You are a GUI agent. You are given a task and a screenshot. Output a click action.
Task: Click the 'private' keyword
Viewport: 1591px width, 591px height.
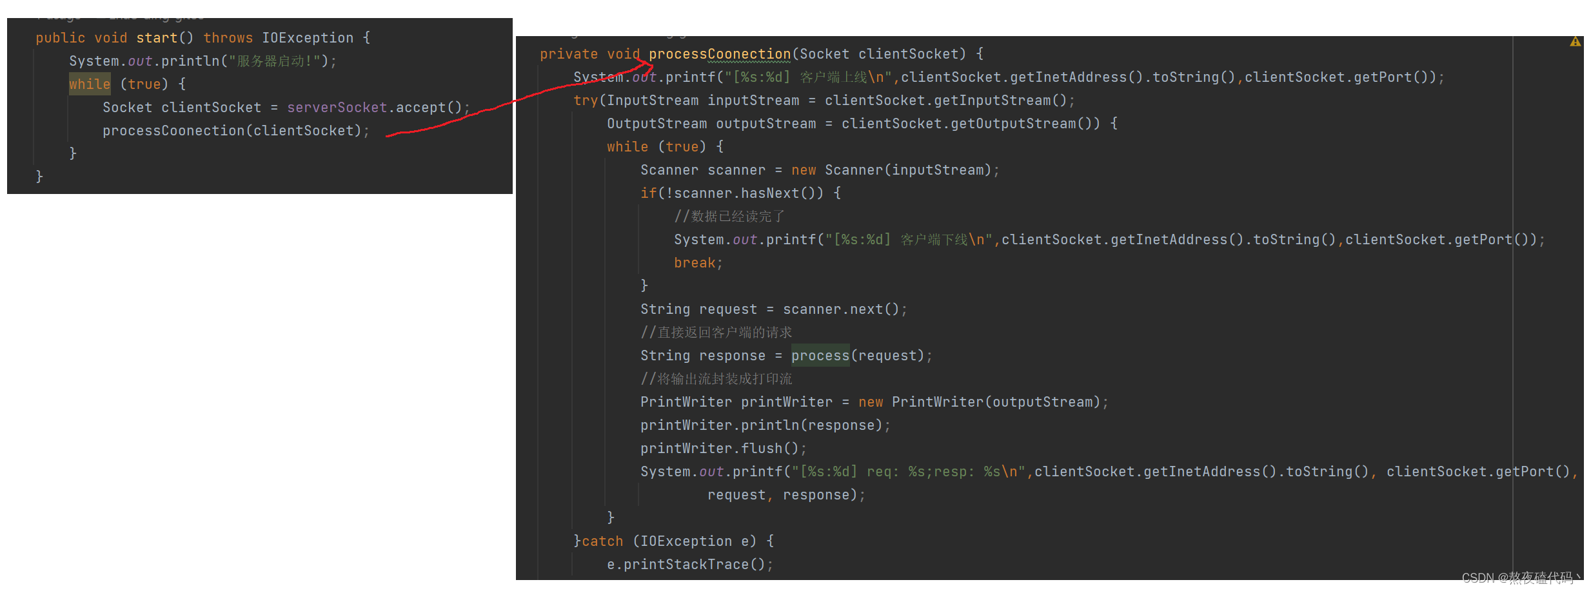[569, 54]
